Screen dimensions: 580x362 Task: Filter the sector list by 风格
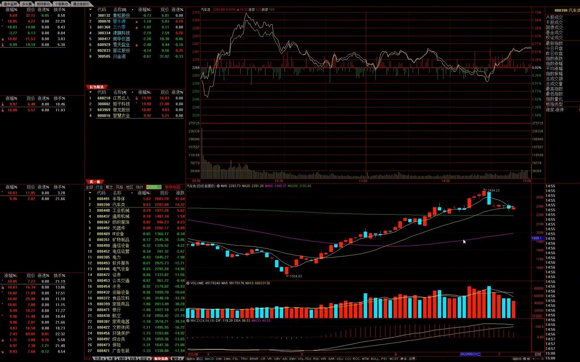120,187
